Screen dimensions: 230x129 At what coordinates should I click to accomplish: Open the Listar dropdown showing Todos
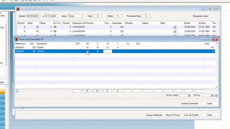click(76, 16)
